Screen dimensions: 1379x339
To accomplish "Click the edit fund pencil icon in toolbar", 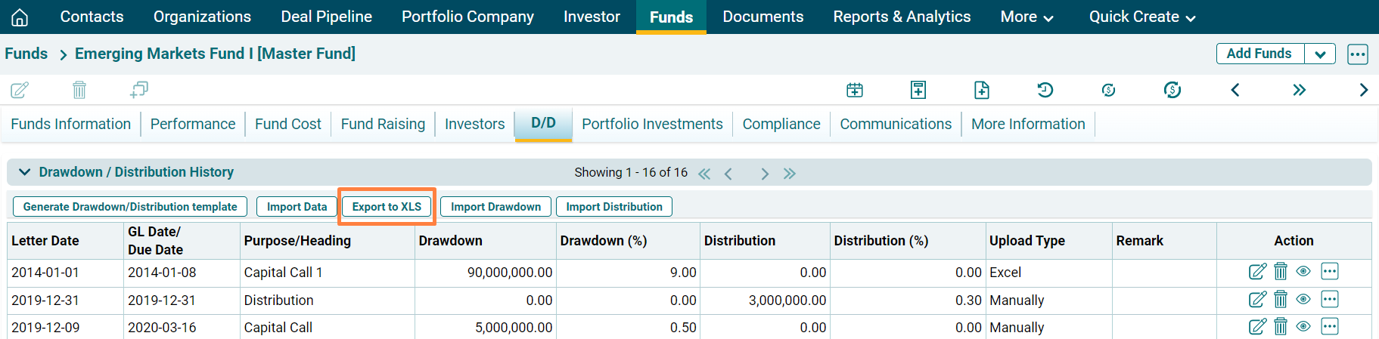I will (x=20, y=91).
